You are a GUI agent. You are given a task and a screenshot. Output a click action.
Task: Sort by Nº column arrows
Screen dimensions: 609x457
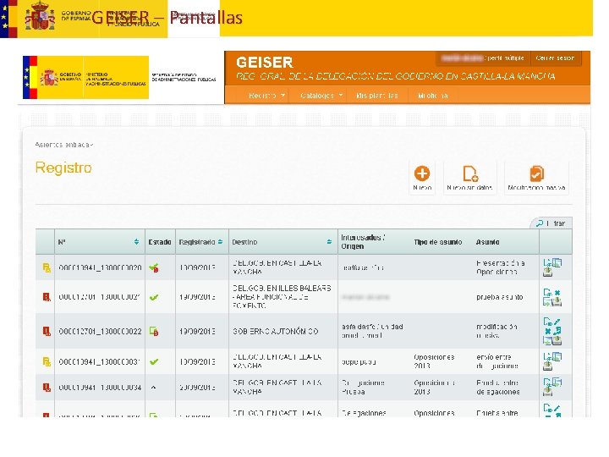136,242
